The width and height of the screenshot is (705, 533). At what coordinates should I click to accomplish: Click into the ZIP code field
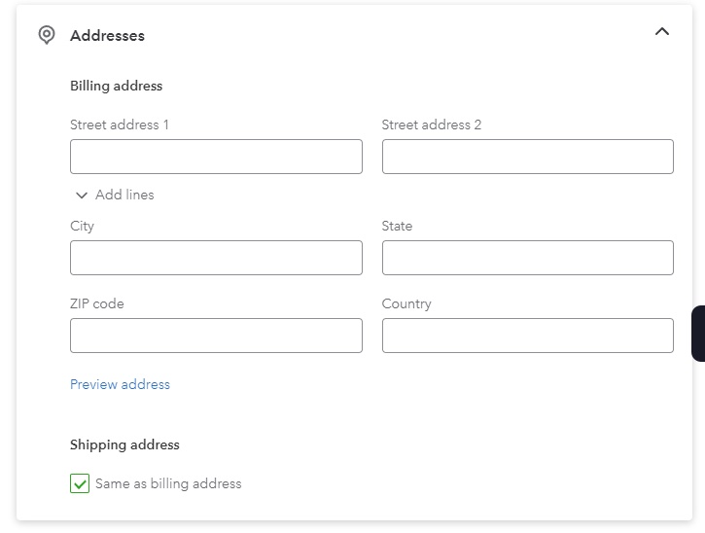(x=216, y=336)
